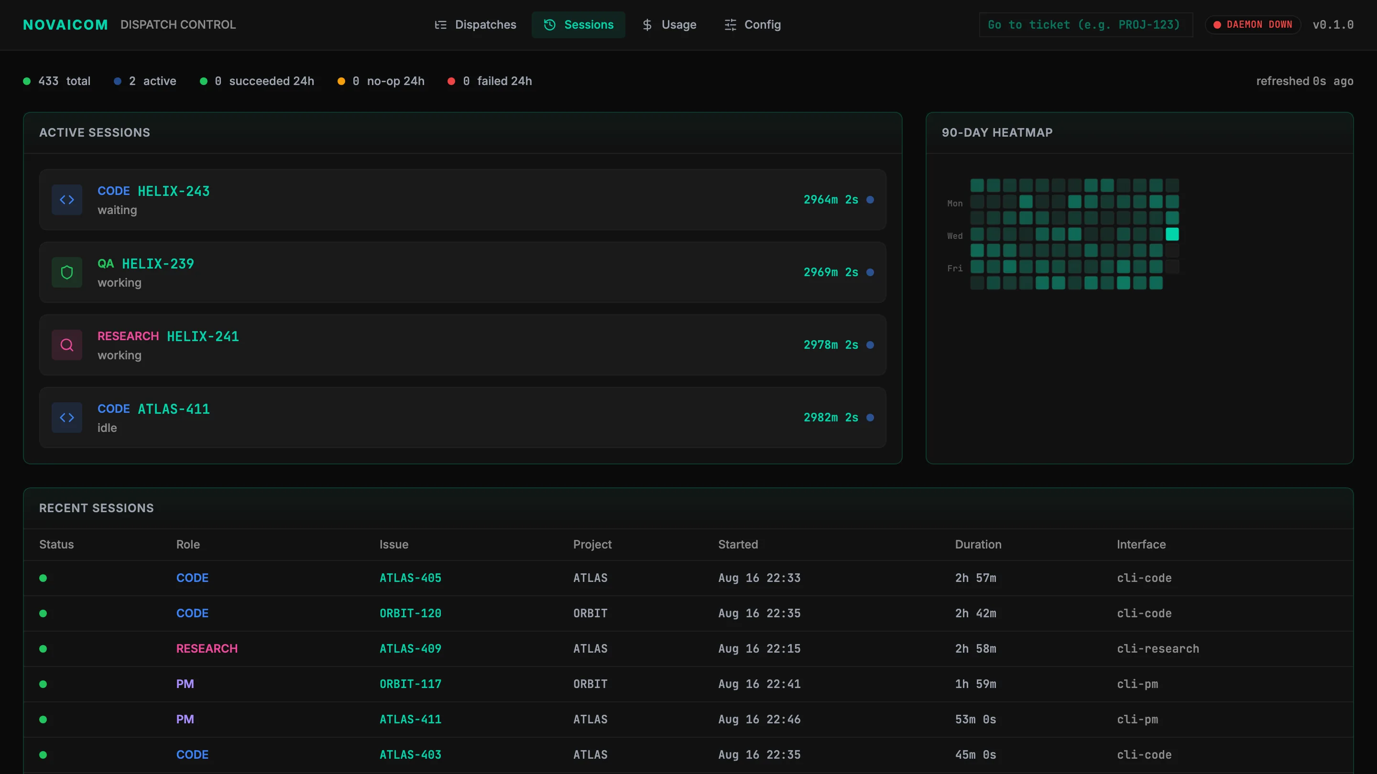Click the green status dot for ORBIT-117
This screenshot has width=1377, height=774.
(44, 684)
